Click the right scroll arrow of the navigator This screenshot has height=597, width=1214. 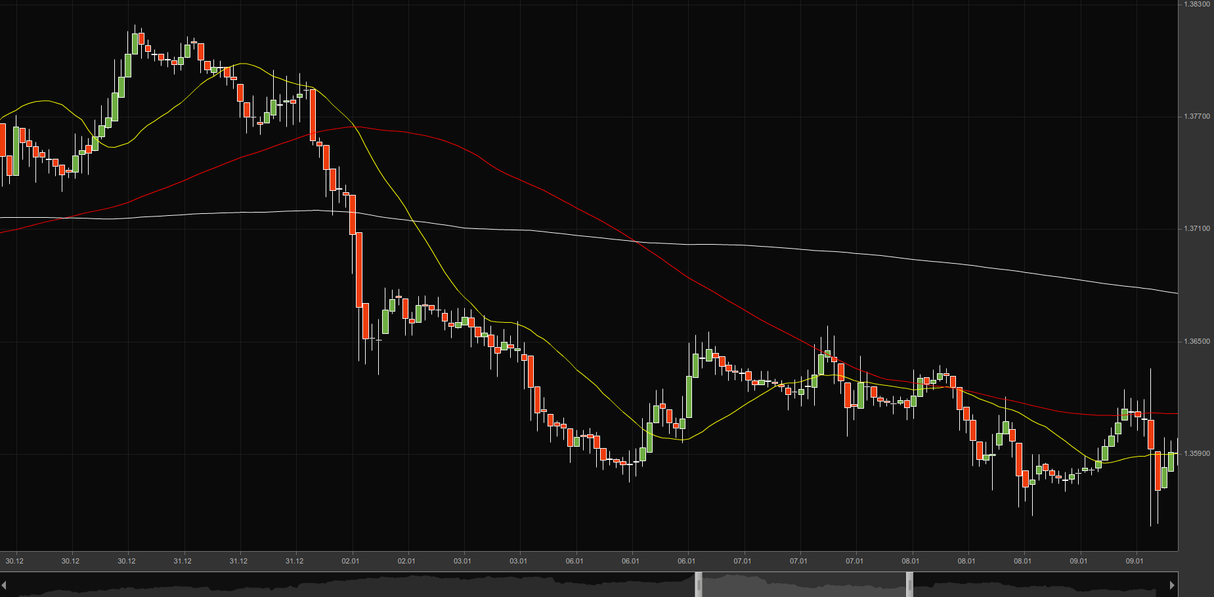[x=1173, y=585]
